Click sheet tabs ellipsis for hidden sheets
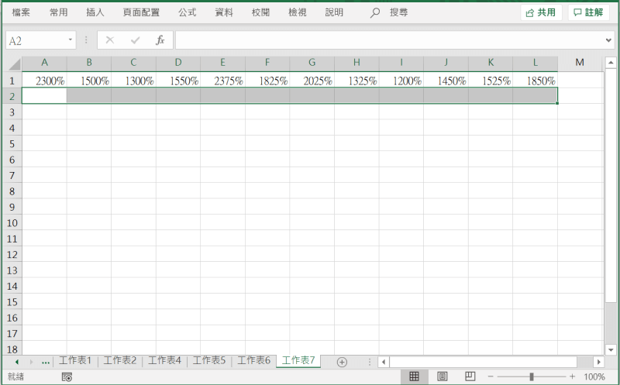This screenshot has height=385, width=620. [46, 362]
